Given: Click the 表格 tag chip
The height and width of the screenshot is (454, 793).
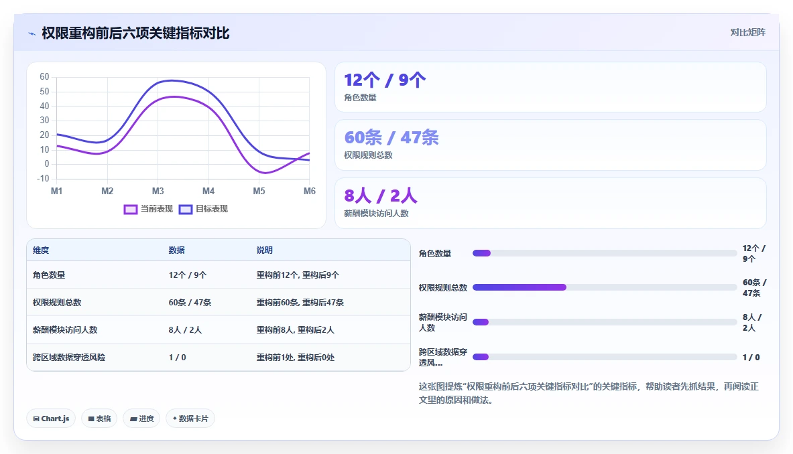Looking at the screenshot, I should pos(99,419).
